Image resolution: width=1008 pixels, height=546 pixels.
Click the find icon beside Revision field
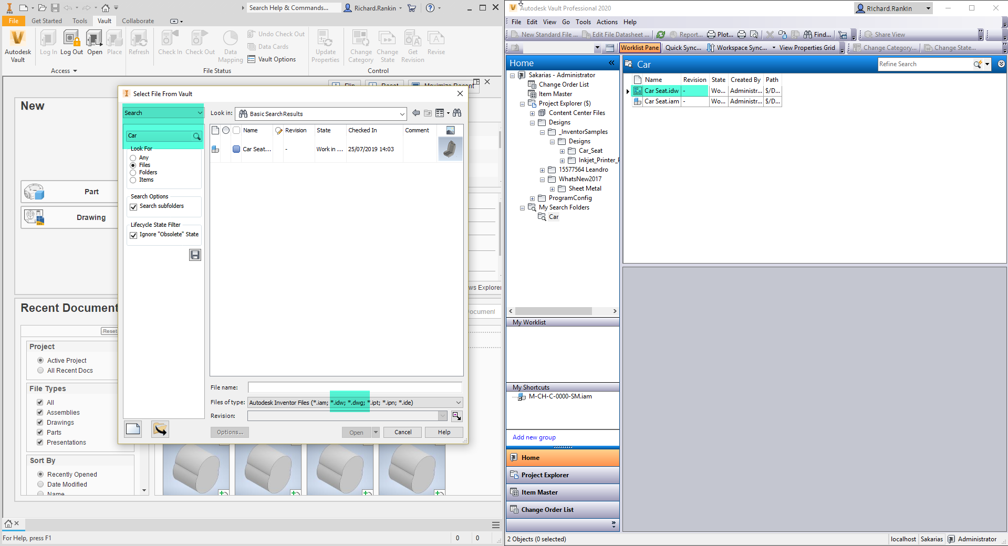coord(457,416)
